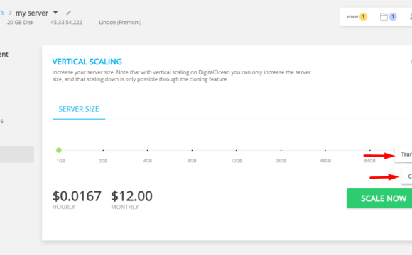Click the $0.0167 hourly price

tap(77, 196)
